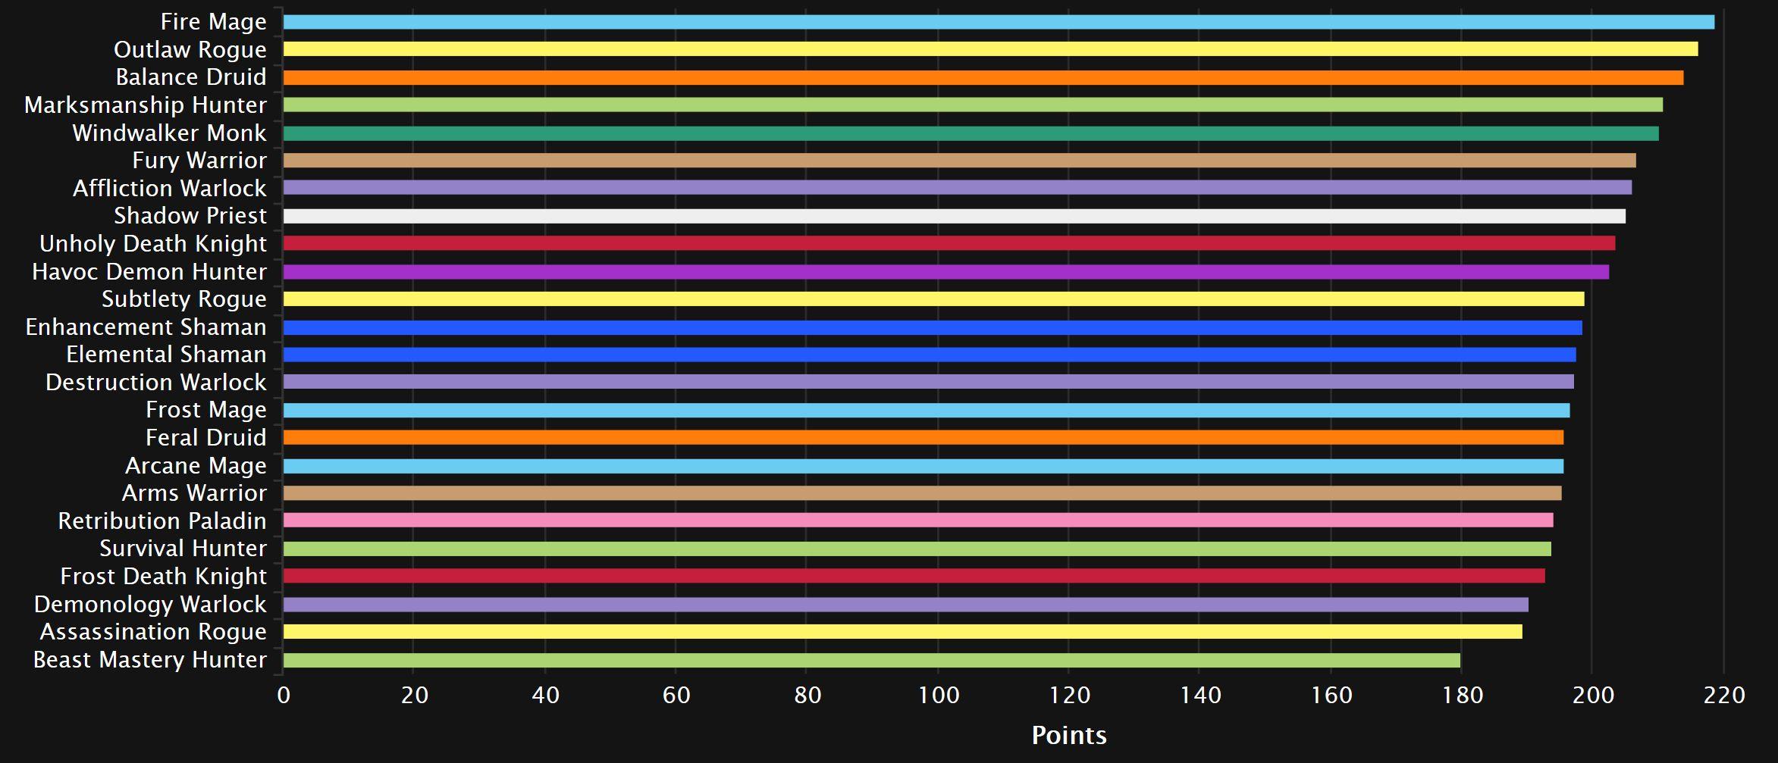Click the Feral Druid bar
1778x763 pixels.
(x=923, y=438)
